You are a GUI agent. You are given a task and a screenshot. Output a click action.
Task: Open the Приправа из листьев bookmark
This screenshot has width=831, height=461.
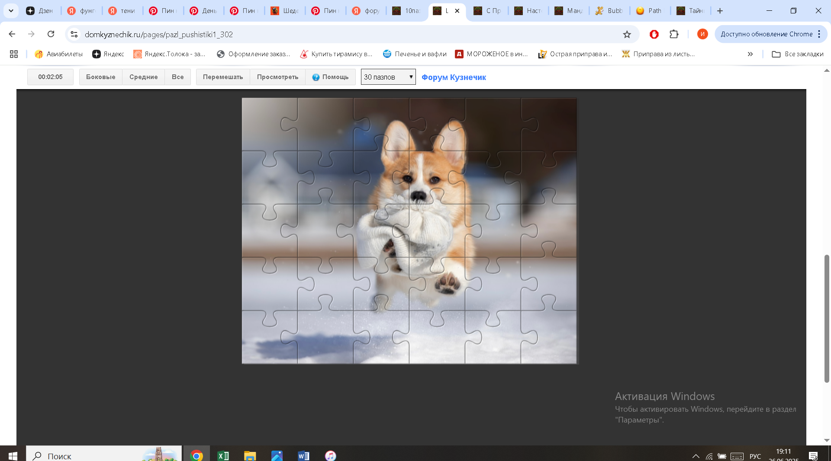(x=658, y=54)
